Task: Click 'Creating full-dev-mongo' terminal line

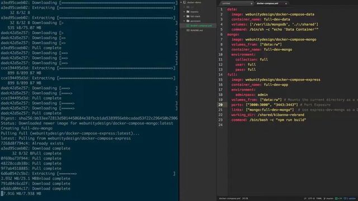Action: coord(26,128)
